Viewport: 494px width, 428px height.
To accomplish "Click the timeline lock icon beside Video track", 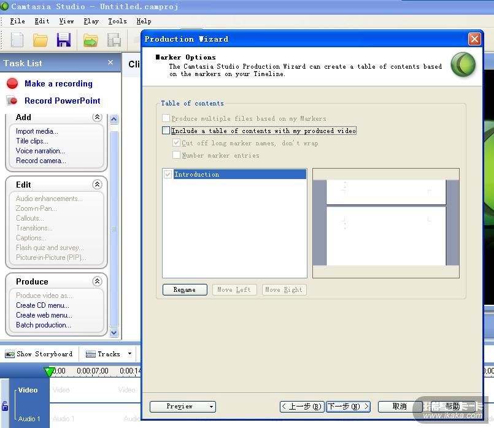I will [5, 406].
